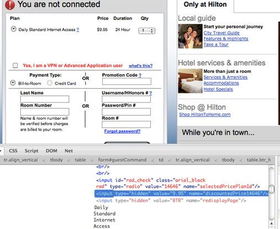The height and width of the screenshot is (229, 280).
Task: Open the "what's this?" link
Action: pos(141,66)
